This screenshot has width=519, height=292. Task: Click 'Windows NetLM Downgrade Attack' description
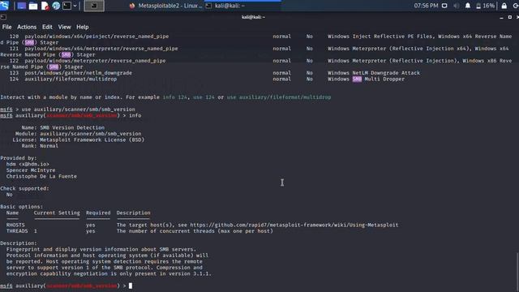click(374, 73)
